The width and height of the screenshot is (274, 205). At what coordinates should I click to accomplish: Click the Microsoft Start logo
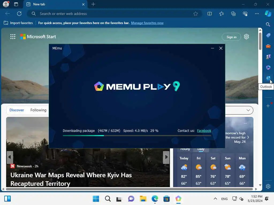38,37
